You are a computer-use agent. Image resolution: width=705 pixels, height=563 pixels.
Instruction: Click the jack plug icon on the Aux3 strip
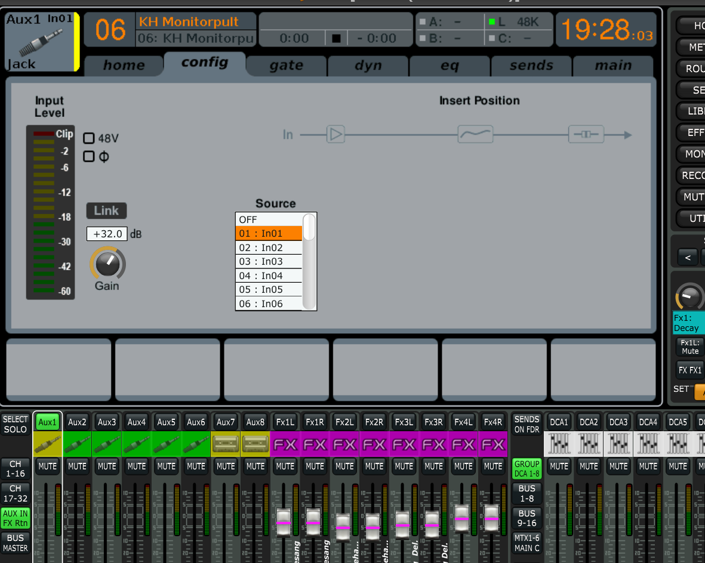pyautogui.click(x=107, y=444)
